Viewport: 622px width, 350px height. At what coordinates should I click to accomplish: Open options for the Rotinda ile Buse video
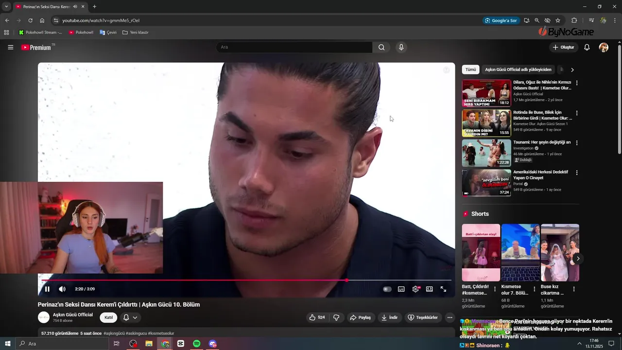click(x=577, y=113)
